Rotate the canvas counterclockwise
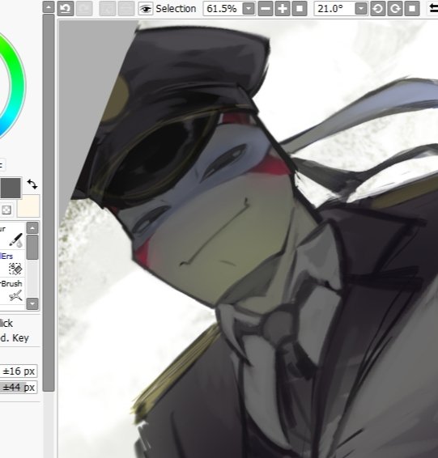The image size is (438, 458). 377,9
